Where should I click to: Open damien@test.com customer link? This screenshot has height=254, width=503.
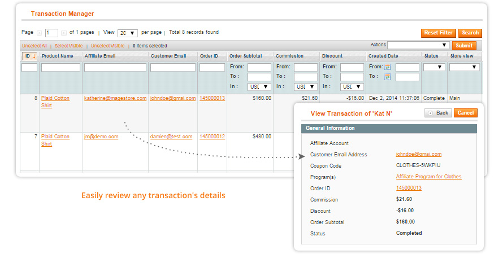171,137
